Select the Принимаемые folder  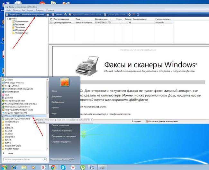coord(20,21)
